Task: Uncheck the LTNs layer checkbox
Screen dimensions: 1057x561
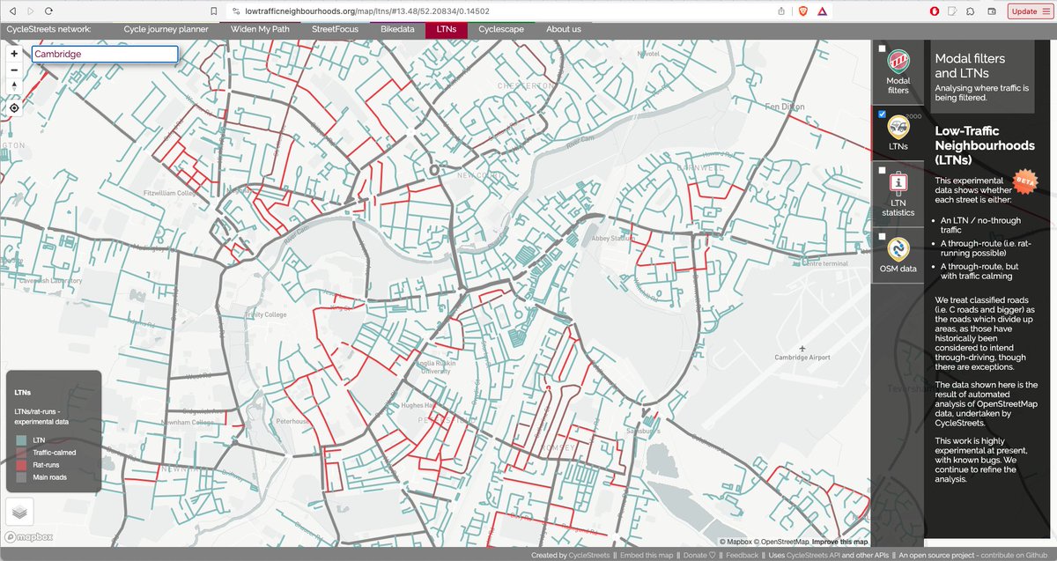Action: pyautogui.click(x=882, y=114)
